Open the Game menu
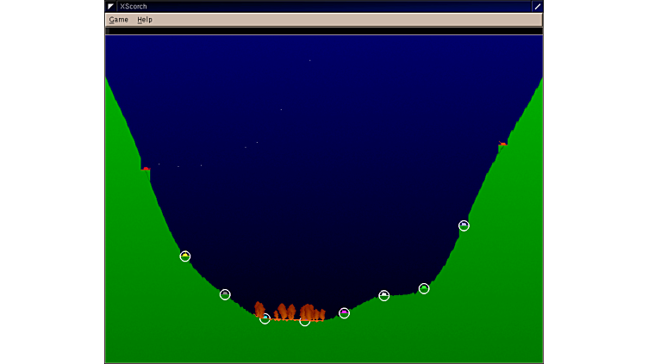648x364 pixels. pyautogui.click(x=118, y=20)
